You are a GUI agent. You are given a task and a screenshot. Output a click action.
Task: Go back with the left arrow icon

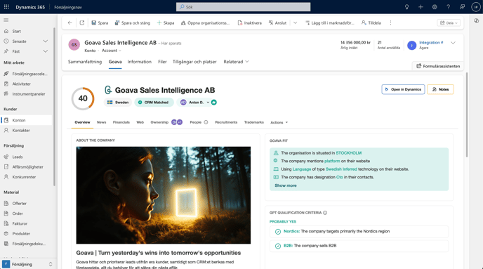click(70, 22)
